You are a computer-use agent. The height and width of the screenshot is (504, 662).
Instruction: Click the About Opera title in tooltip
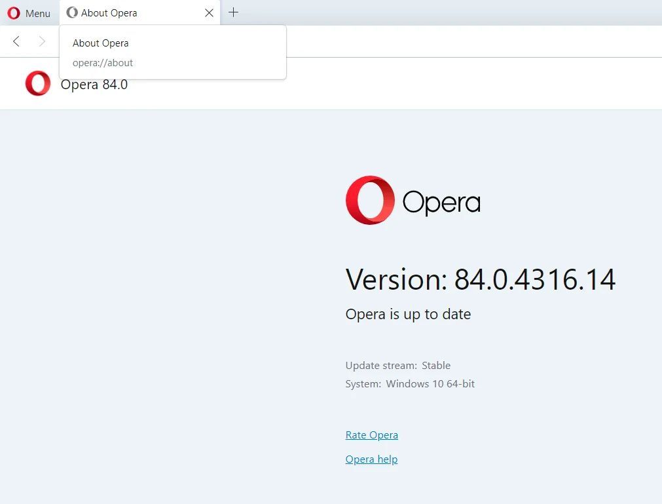point(100,43)
